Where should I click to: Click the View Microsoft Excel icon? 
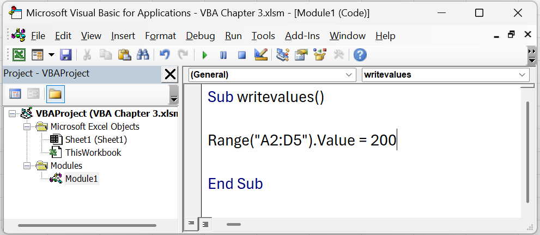[x=19, y=55]
